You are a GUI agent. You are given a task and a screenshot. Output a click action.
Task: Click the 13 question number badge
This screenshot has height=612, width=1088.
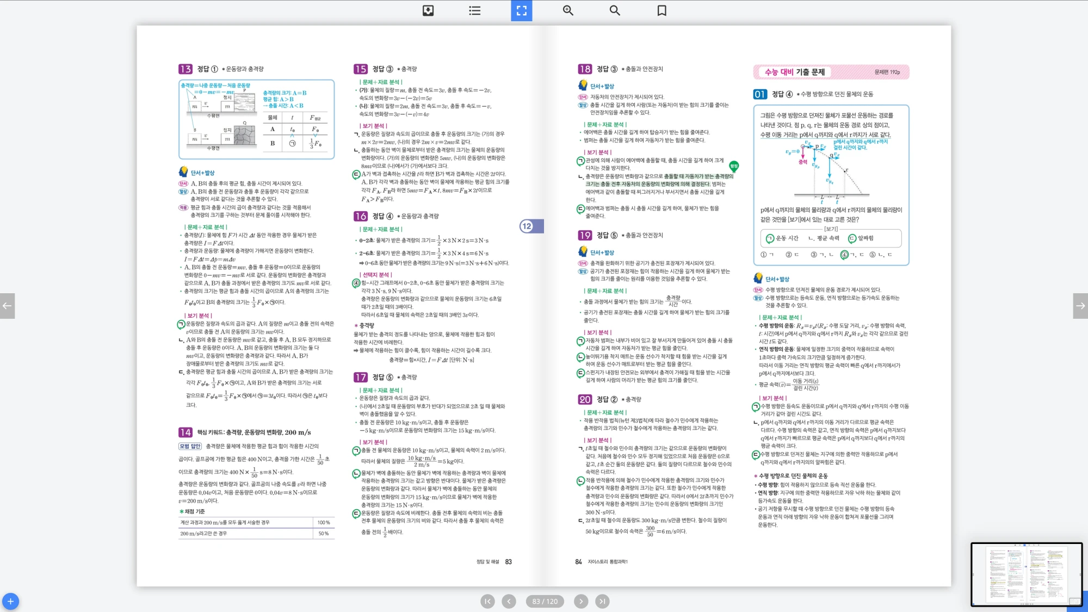[185, 69]
